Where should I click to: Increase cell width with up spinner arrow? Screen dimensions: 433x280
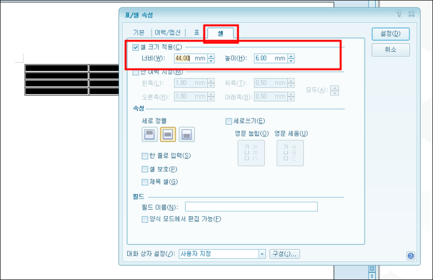pos(211,56)
